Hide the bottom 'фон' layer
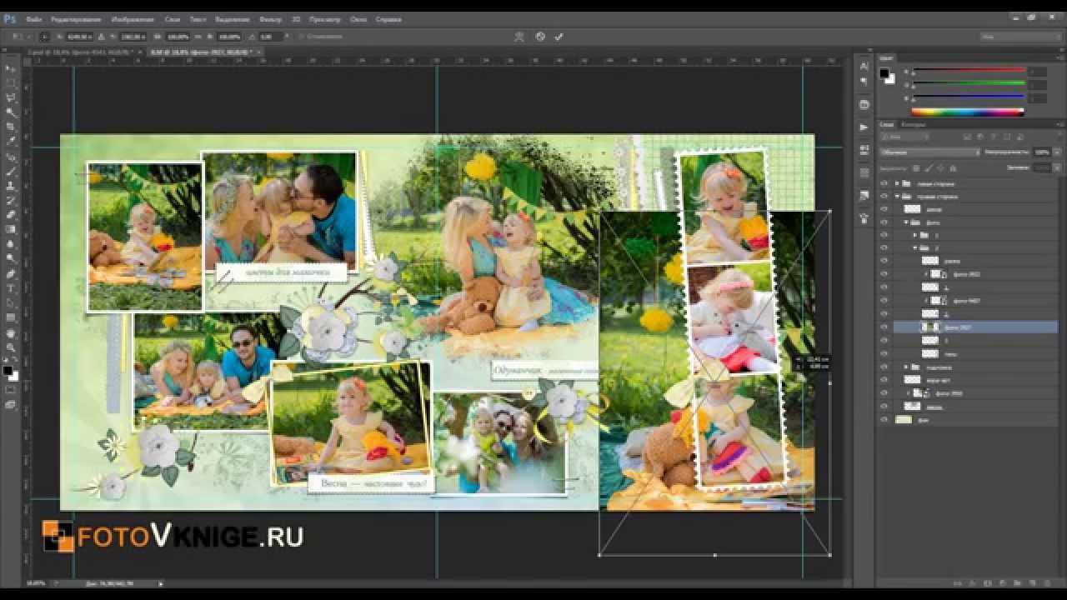 (884, 420)
